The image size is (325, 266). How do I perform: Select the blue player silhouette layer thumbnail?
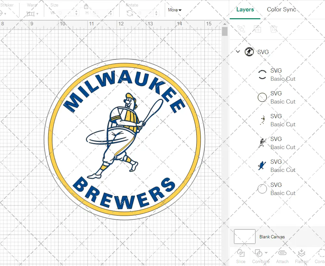coord(262,166)
